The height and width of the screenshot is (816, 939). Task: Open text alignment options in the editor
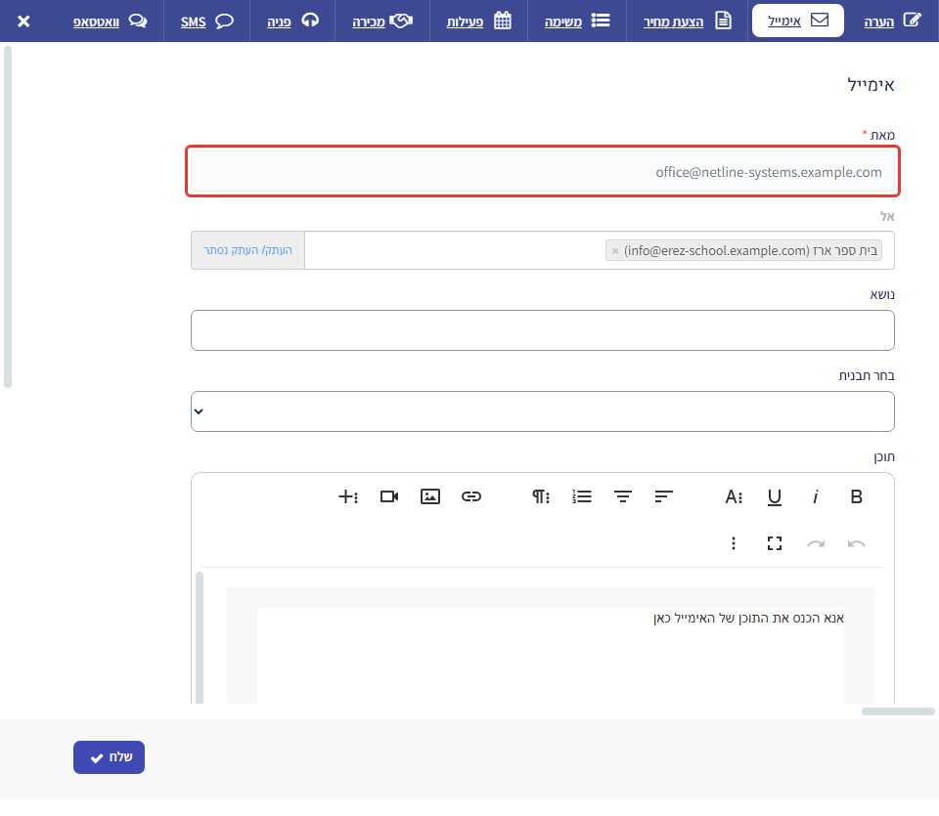(663, 496)
